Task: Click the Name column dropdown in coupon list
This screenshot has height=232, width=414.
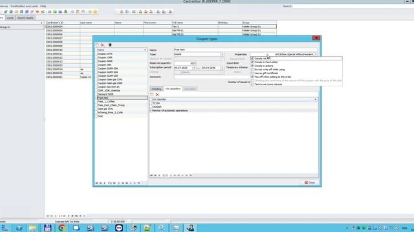Action: [x=145, y=50]
